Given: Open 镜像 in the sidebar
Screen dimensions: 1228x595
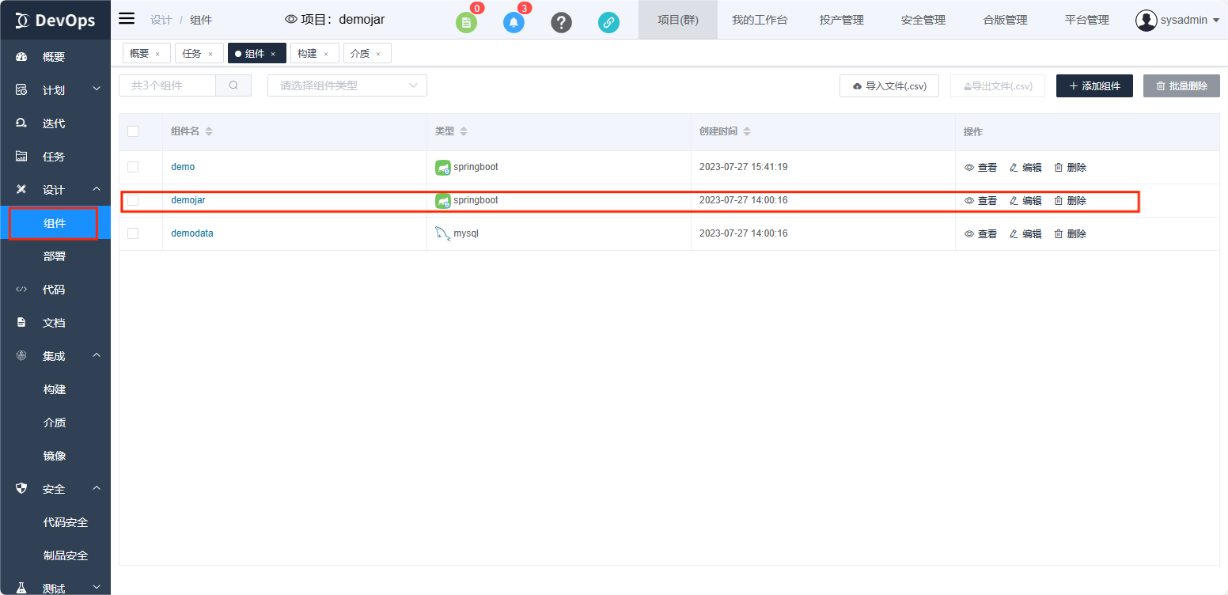Looking at the screenshot, I should tap(55, 456).
